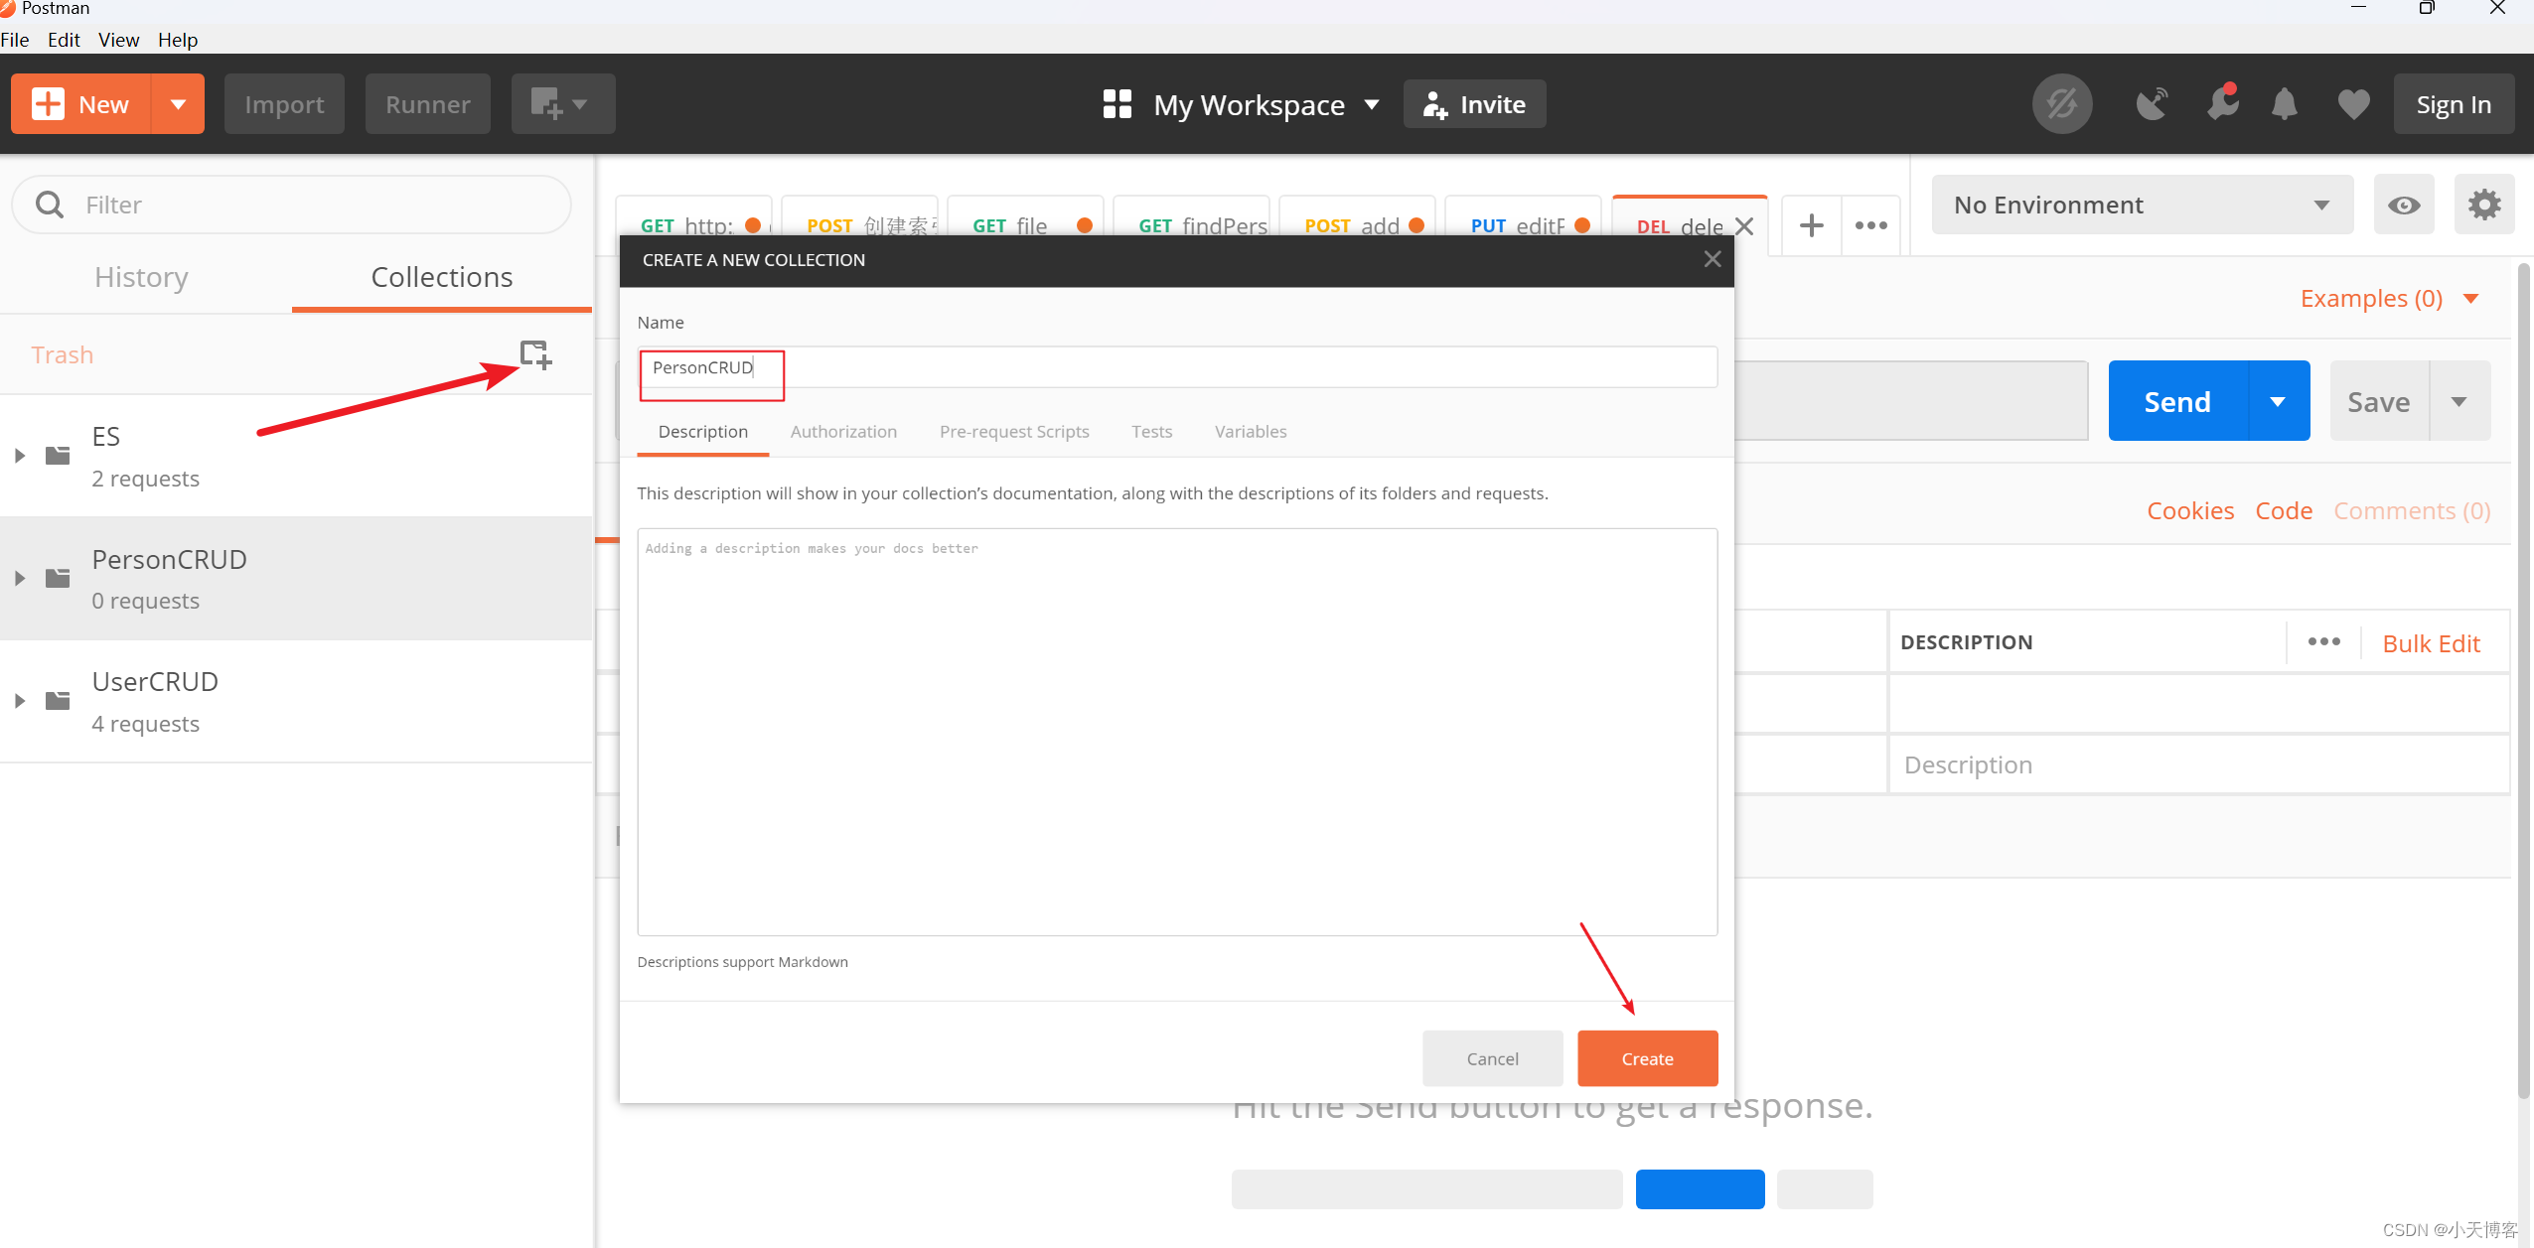Click the collection Name input field

(1177, 367)
